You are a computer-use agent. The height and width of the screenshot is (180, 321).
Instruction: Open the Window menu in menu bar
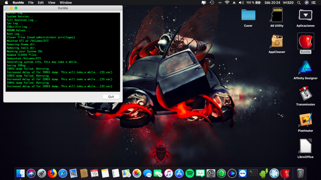[65, 3]
